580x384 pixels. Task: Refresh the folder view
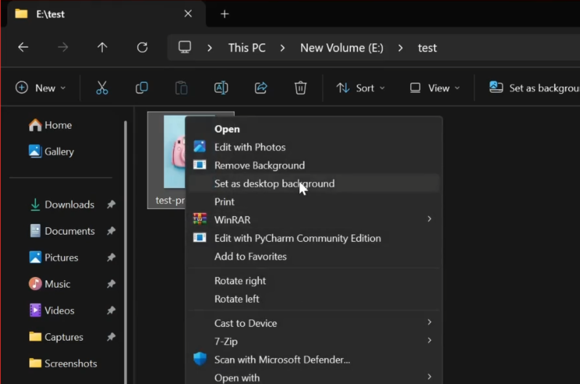point(142,47)
